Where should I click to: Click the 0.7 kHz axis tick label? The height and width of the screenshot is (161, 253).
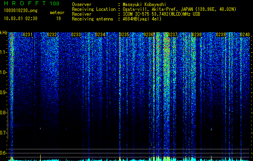tap(4, 133)
